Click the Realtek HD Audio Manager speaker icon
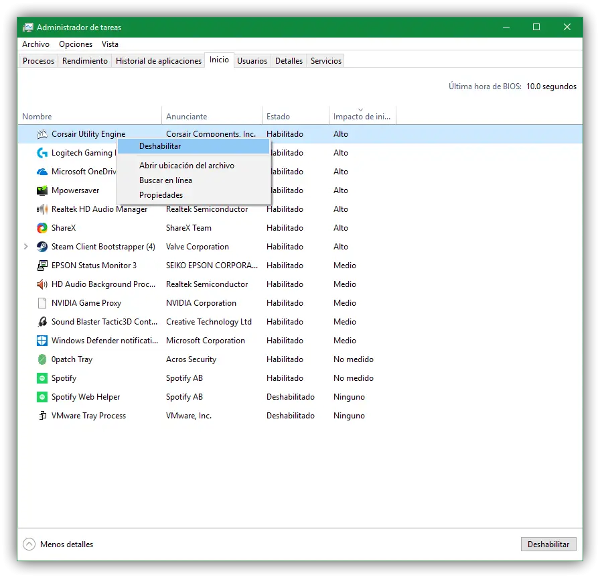600x578 pixels. tap(42, 209)
